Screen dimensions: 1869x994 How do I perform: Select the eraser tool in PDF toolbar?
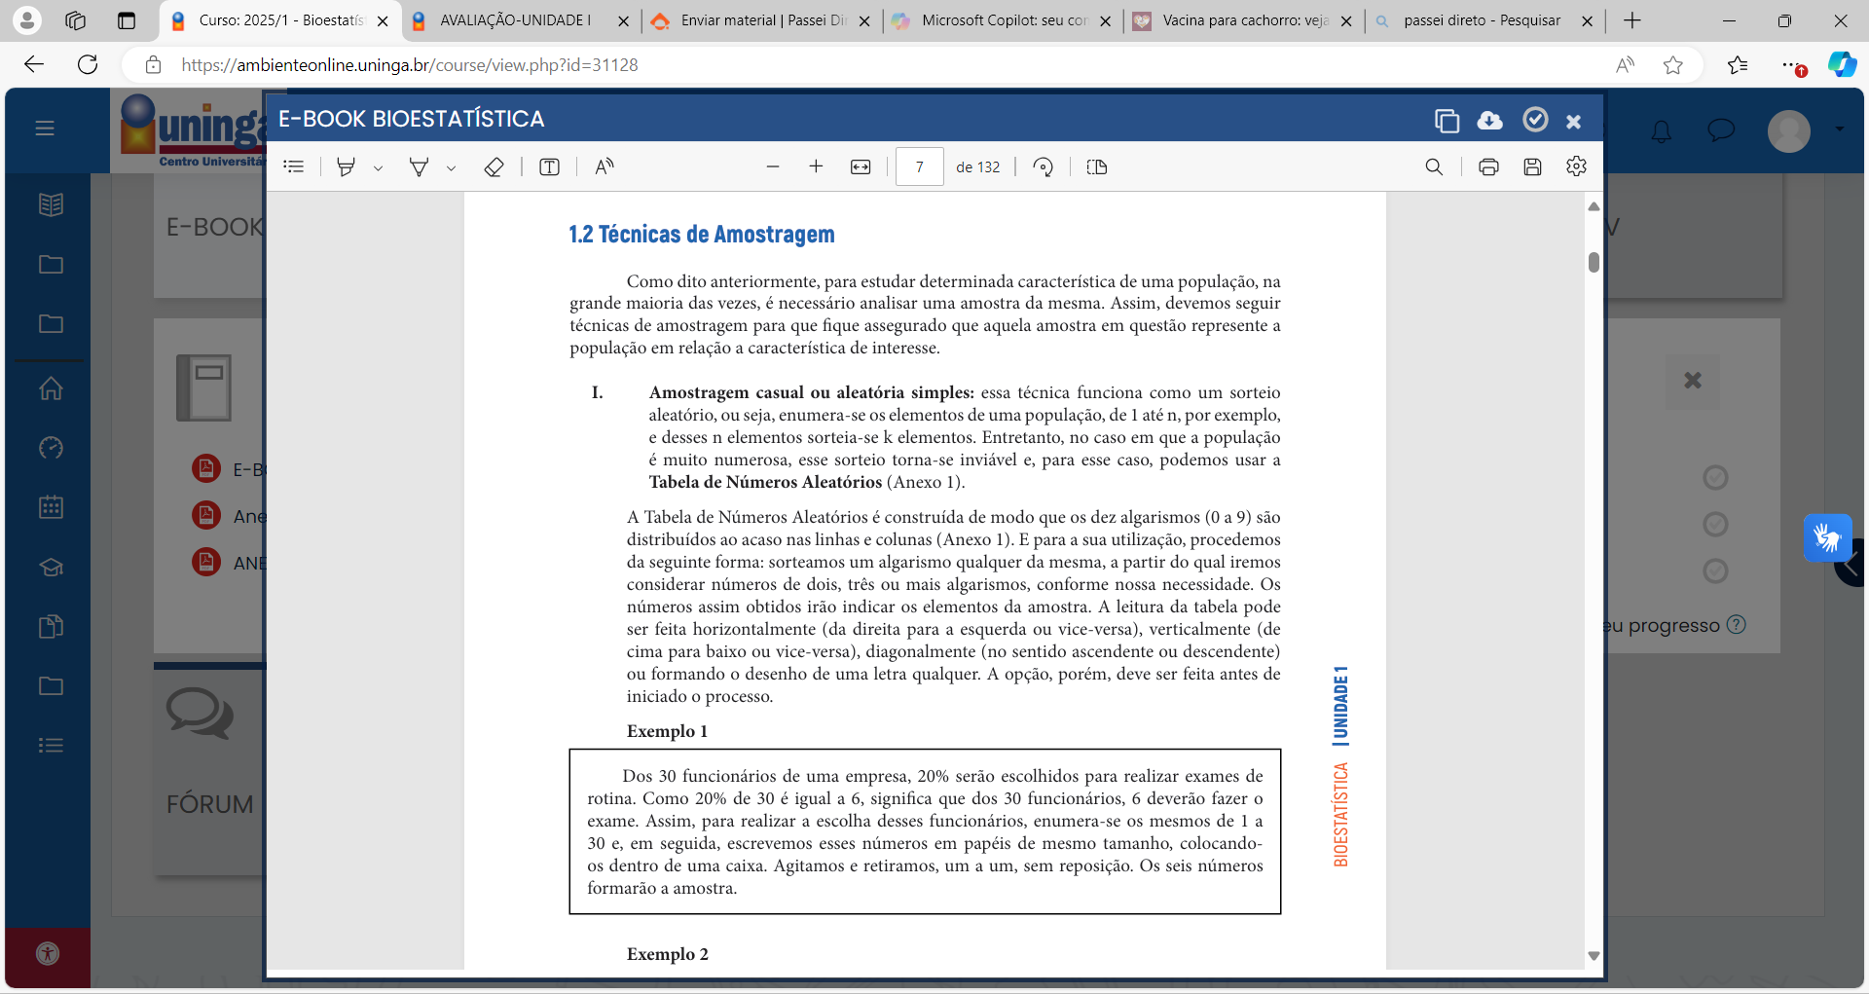(x=494, y=167)
